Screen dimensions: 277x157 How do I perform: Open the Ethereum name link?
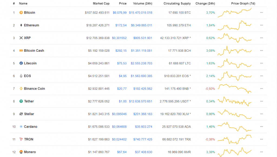31,25
